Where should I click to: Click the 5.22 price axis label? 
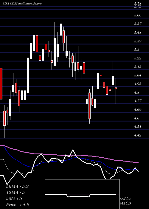138,58
